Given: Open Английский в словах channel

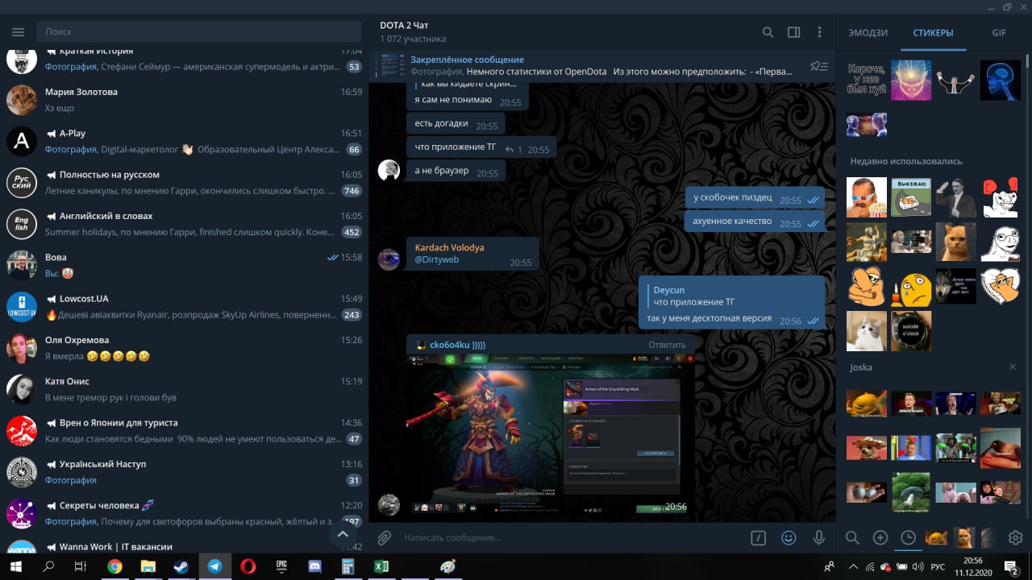Looking at the screenshot, I should pyautogui.click(x=185, y=224).
